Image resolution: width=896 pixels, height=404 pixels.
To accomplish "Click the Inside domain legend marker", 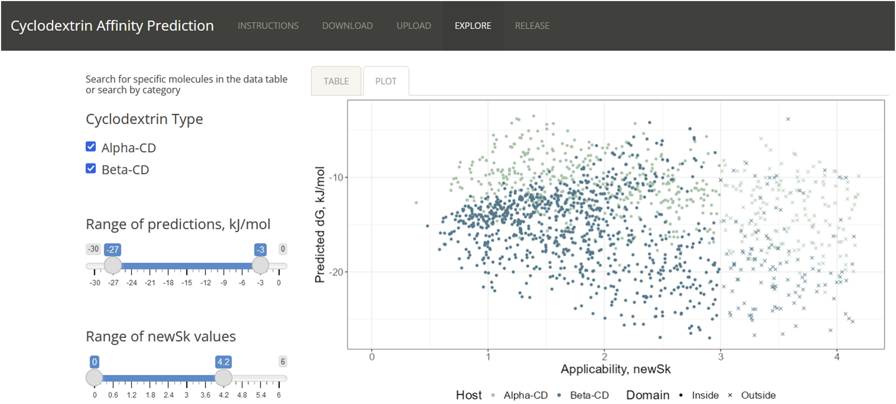I will [x=681, y=395].
